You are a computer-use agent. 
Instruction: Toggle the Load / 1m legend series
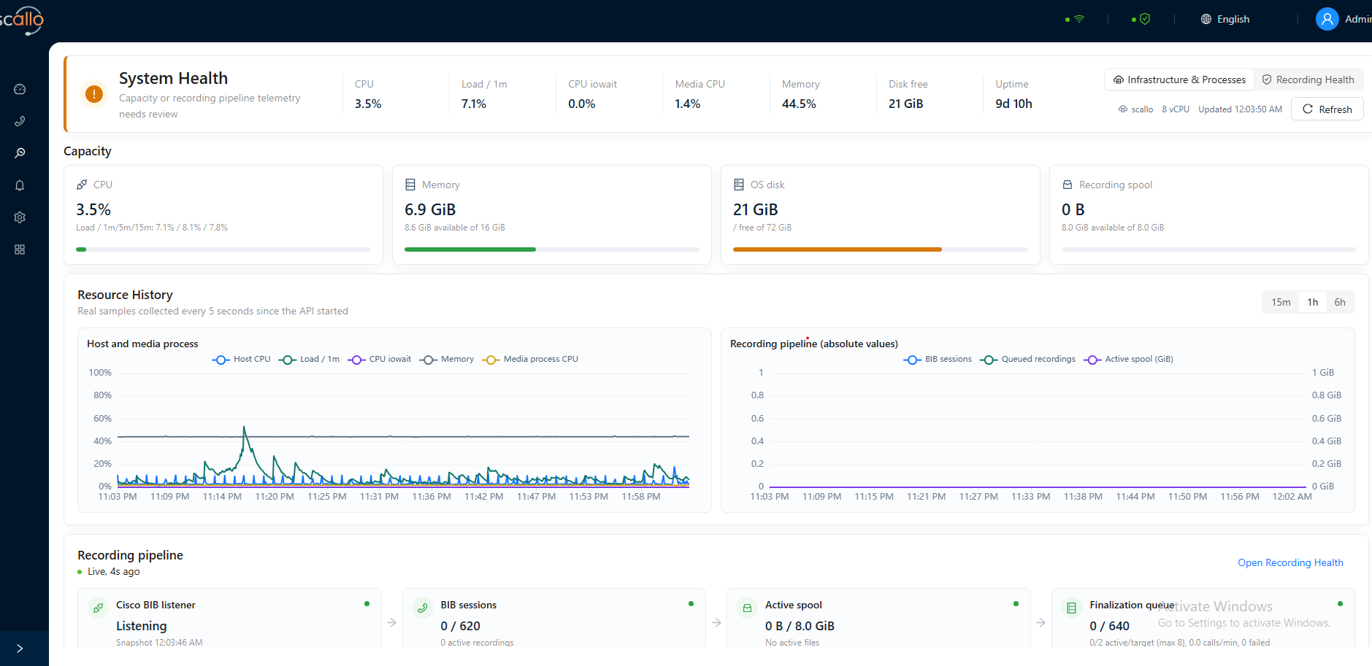(309, 359)
